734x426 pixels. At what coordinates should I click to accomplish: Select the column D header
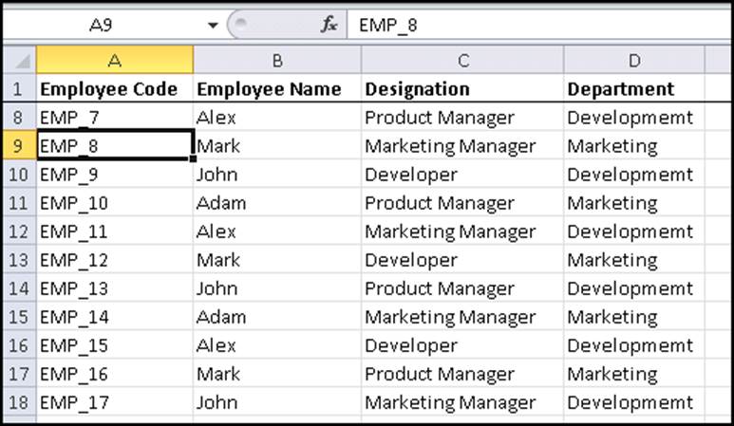[633, 61]
